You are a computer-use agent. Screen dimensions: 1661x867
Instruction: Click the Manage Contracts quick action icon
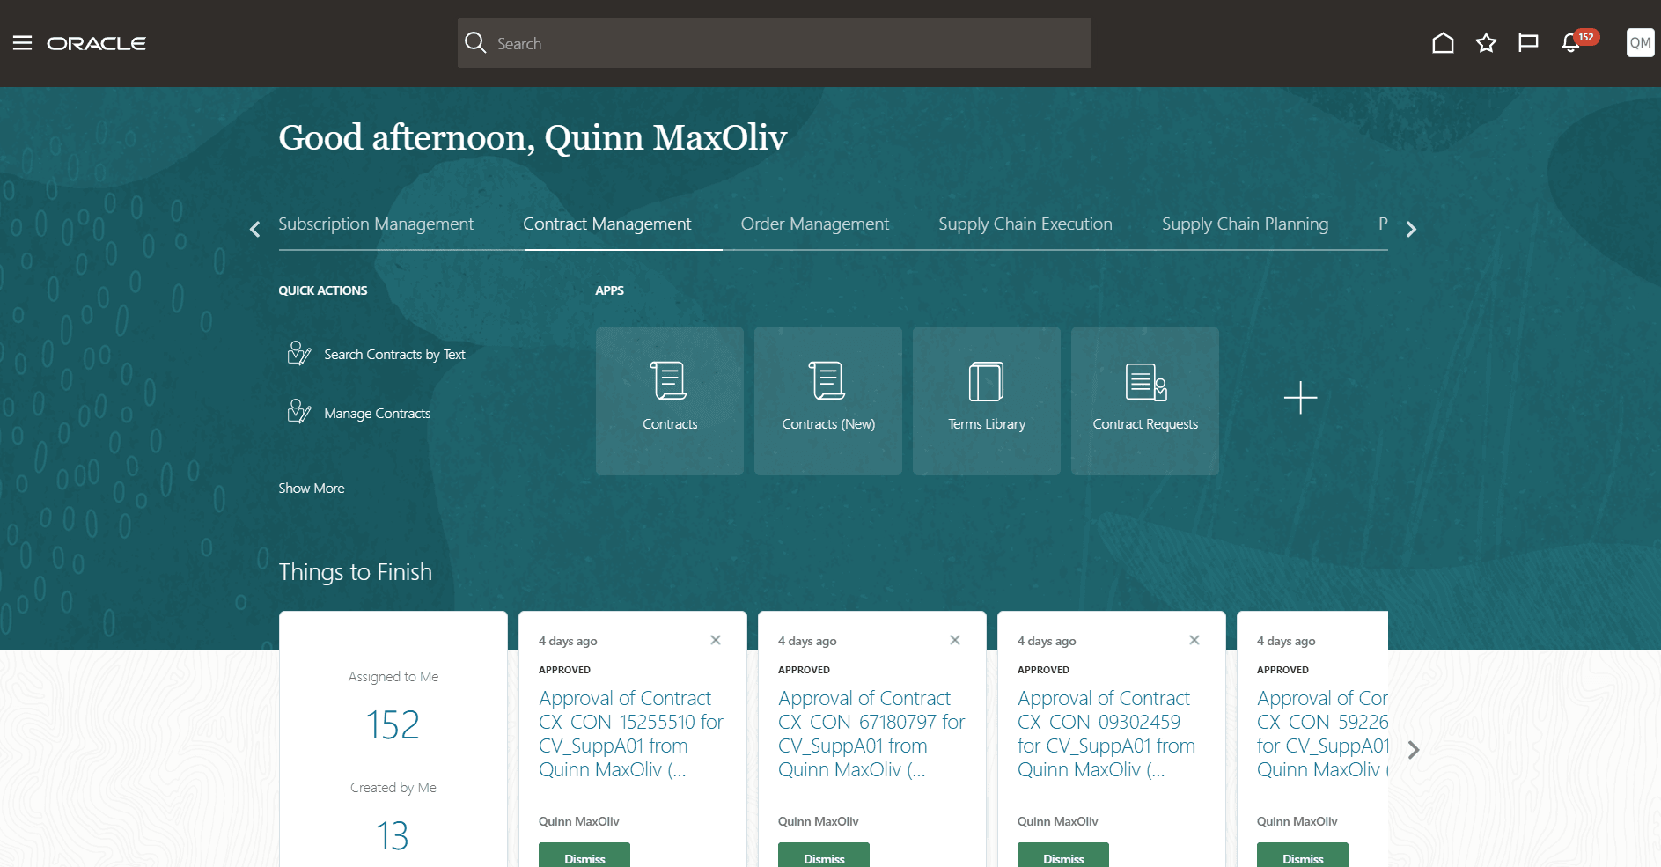(x=299, y=413)
